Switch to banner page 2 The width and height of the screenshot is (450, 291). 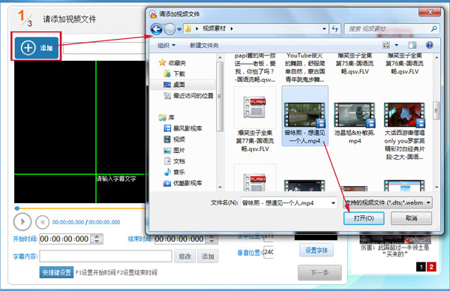(x=431, y=267)
